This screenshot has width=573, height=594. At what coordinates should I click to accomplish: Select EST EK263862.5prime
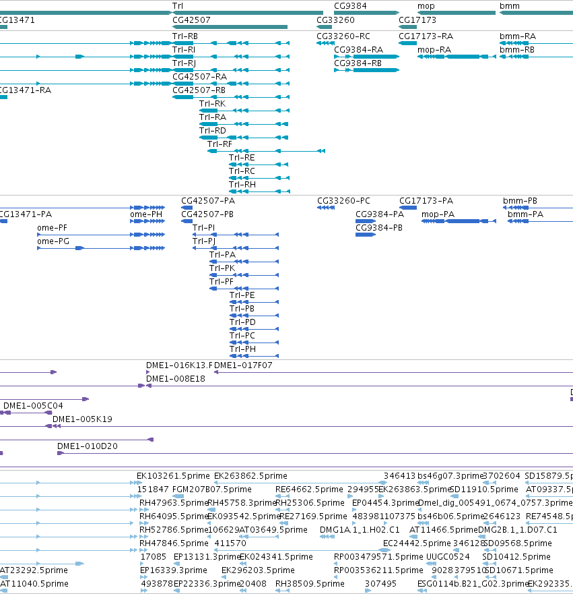coord(250,476)
